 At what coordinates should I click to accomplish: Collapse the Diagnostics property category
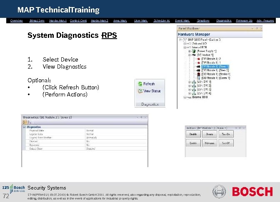24,127
